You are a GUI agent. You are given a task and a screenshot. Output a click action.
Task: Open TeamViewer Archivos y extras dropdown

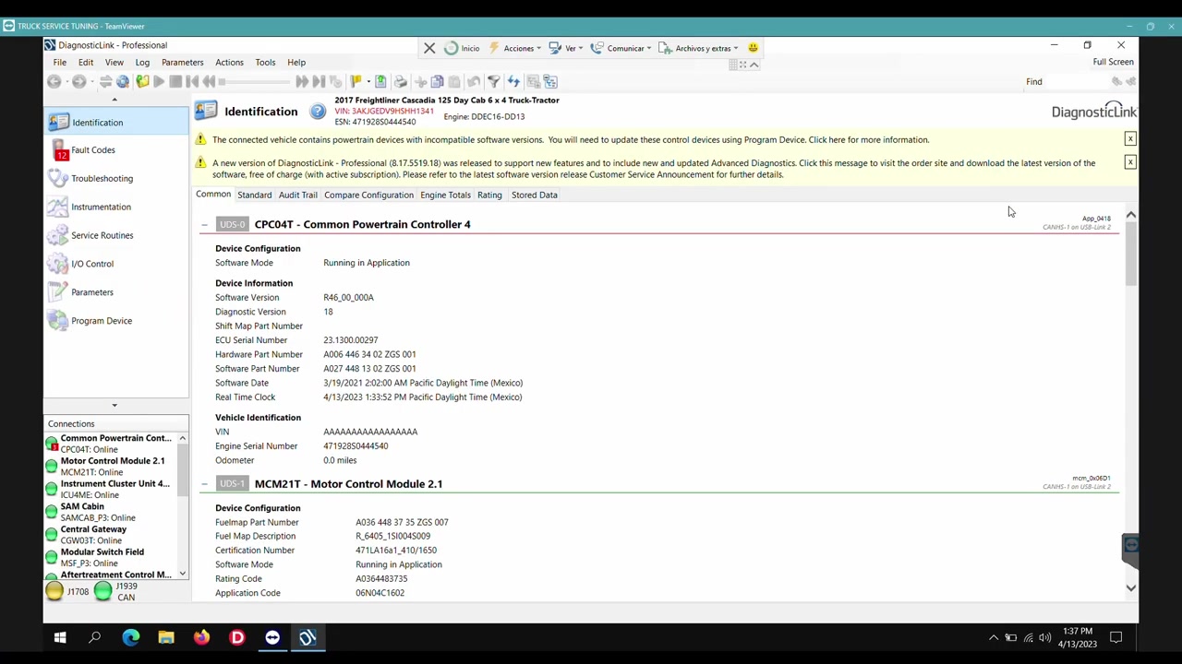699,48
